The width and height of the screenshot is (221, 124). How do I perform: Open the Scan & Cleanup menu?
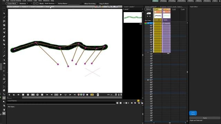pos(16,1)
